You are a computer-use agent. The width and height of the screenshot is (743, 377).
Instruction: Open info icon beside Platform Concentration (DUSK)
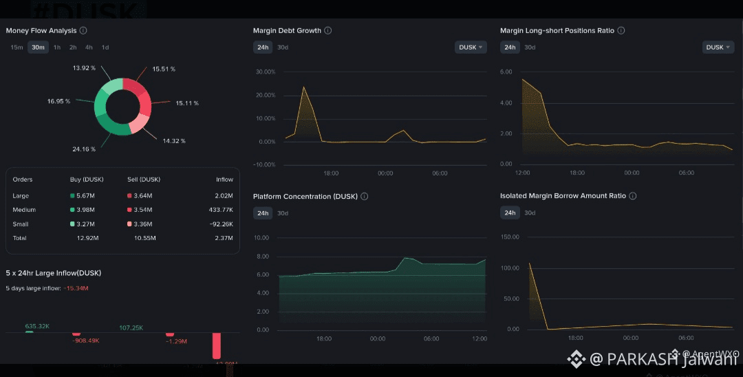point(365,196)
